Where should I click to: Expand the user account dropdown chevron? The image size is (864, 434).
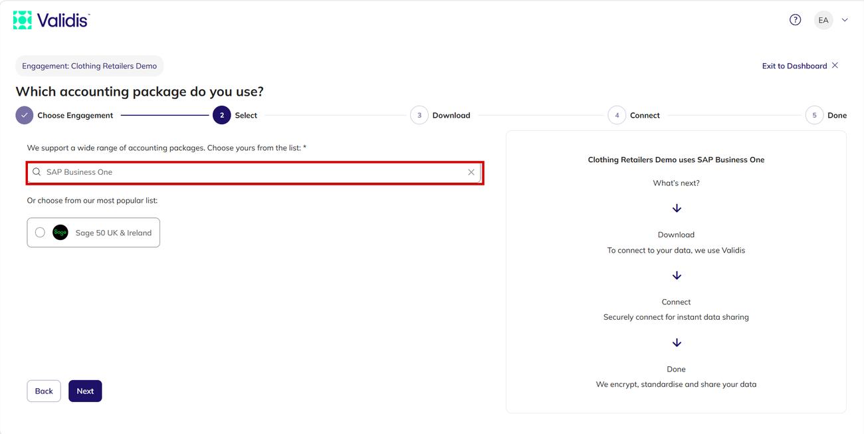(845, 20)
